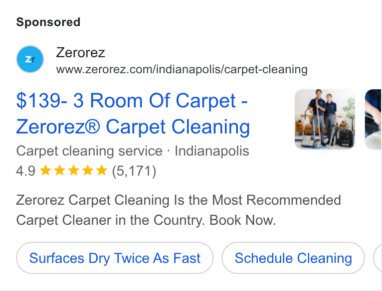View the thumbnail of two technicians
The image size is (382, 291).
[x=325, y=119]
